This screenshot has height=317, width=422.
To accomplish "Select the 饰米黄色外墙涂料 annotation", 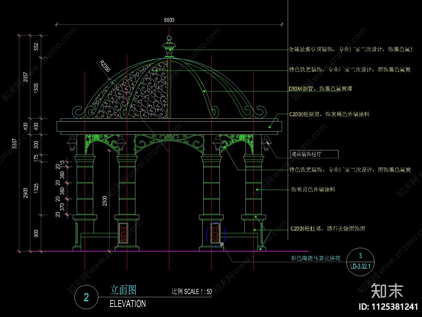I will click(x=313, y=189).
